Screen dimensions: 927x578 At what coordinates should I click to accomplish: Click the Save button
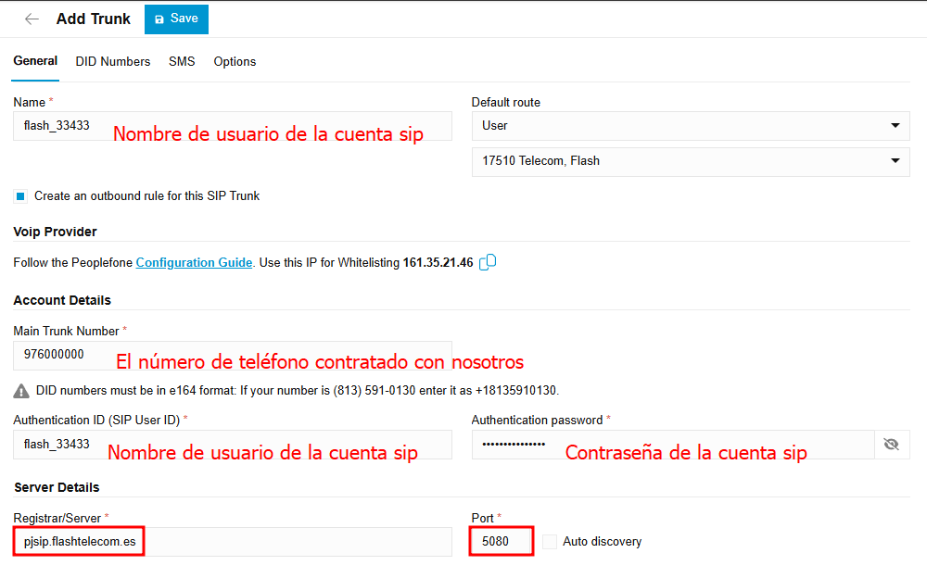[x=176, y=19]
